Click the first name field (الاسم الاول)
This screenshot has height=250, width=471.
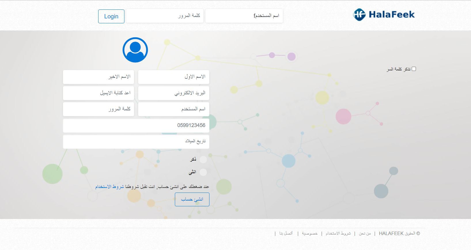click(173, 77)
